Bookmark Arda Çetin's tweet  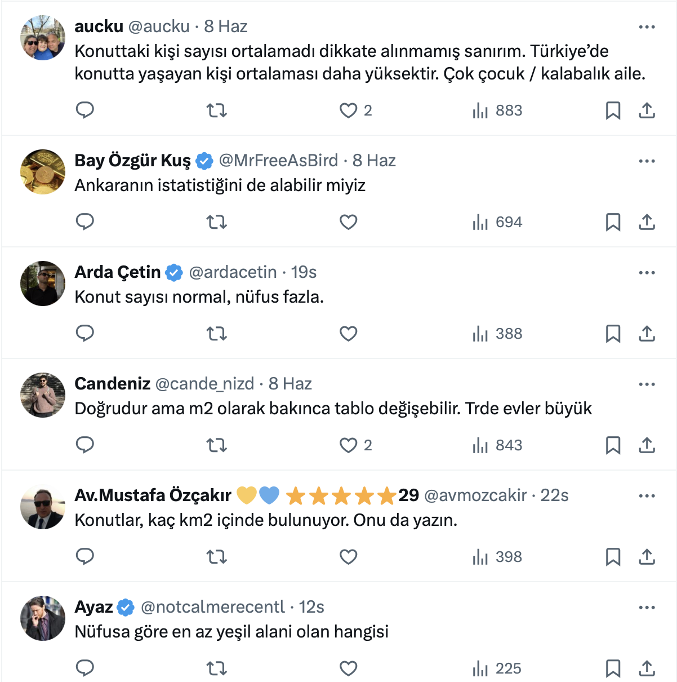613,334
